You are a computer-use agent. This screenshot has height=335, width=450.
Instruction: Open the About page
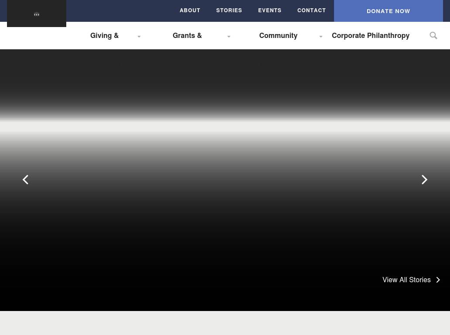pyautogui.click(x=190, y=10)
